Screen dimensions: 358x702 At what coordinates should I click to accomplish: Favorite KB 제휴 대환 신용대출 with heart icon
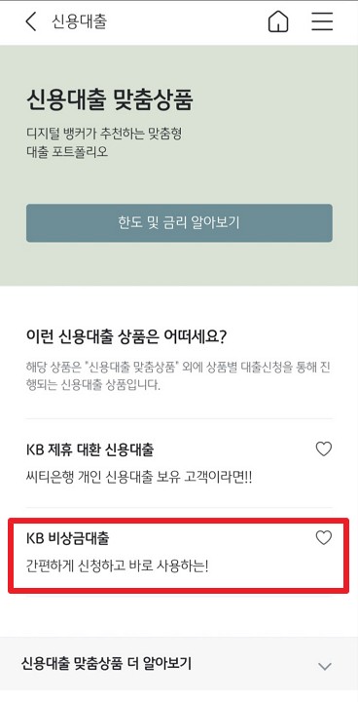tap(324, 448)
